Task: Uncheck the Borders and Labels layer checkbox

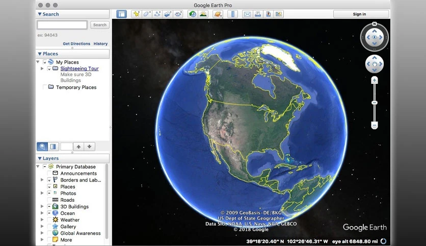Action: [x=49, y=180]
